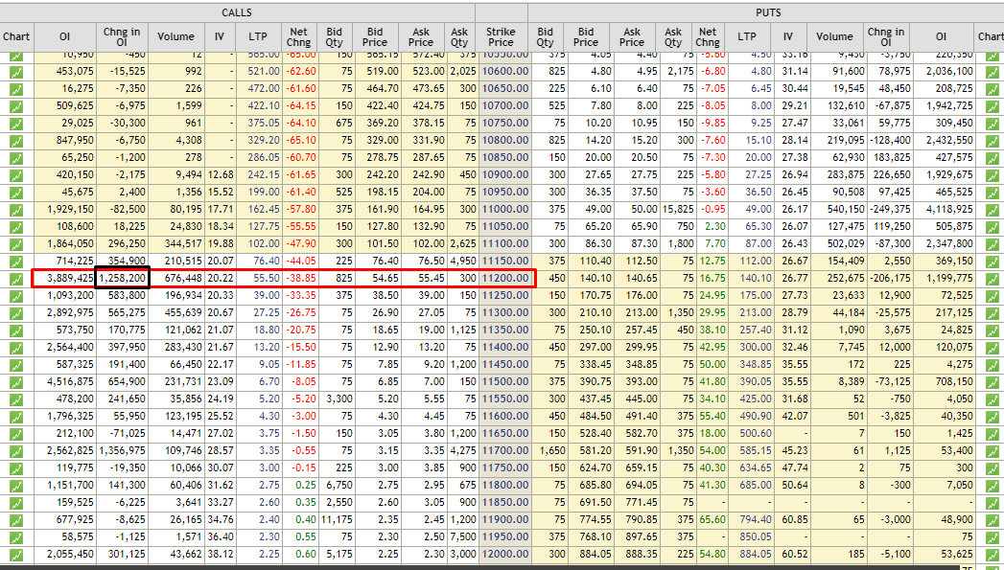
Task: Open the put chart icon for strike 10900.00
Action: click(992, 174)
